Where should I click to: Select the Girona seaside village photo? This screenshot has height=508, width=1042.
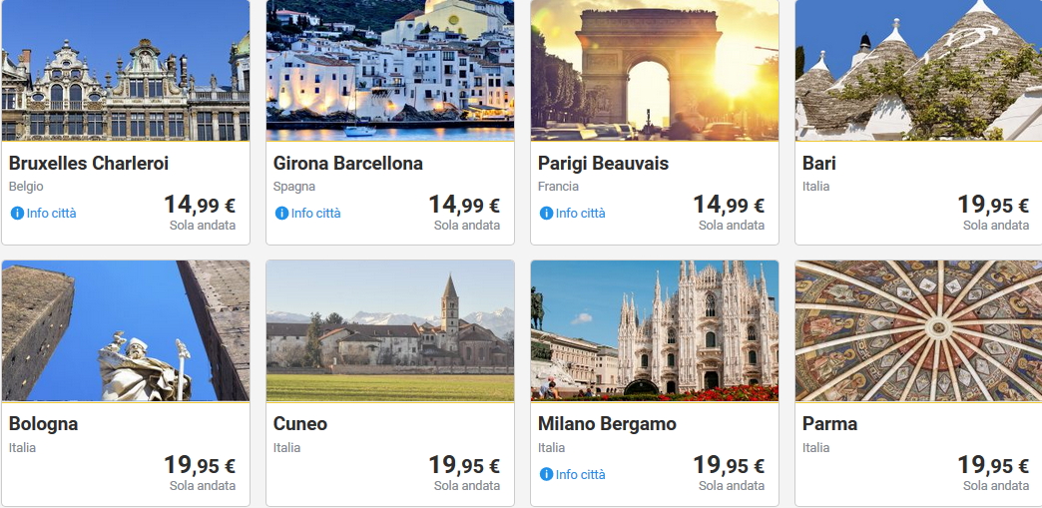pos(390,70)
